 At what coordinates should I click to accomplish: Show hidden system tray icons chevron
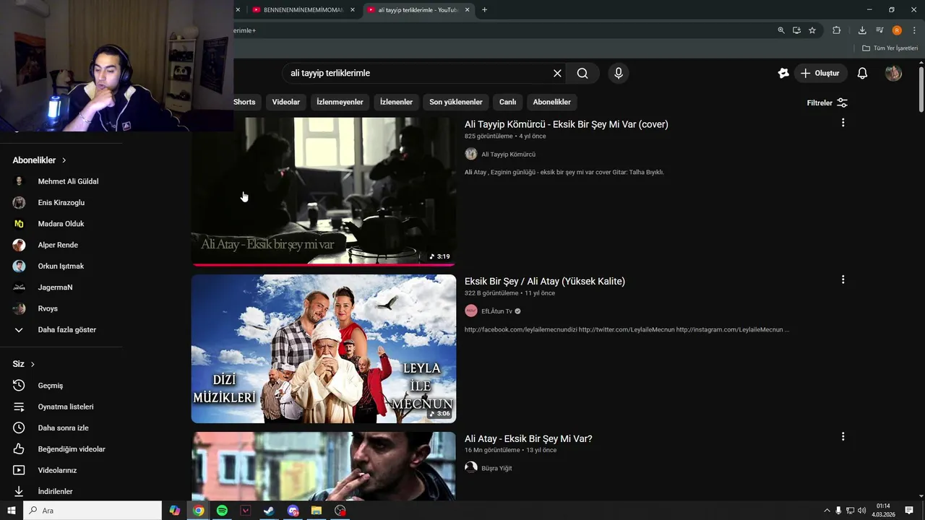click(827, 511)
